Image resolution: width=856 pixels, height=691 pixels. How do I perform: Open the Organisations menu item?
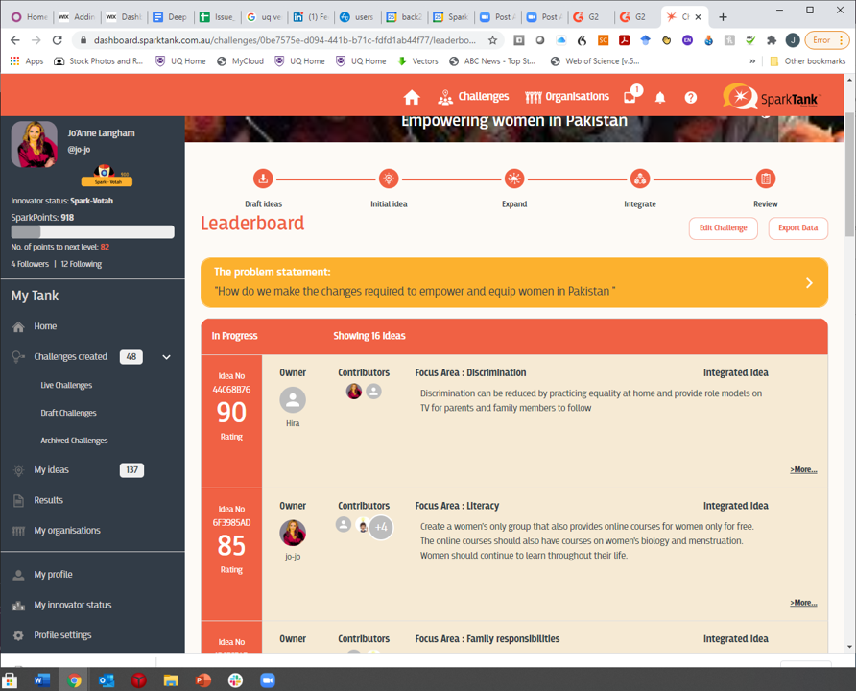click(566, 96)
